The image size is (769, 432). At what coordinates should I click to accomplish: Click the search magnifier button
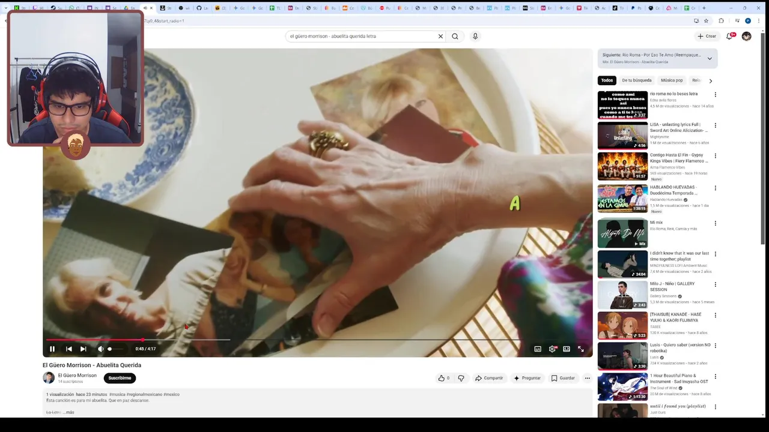455,36
